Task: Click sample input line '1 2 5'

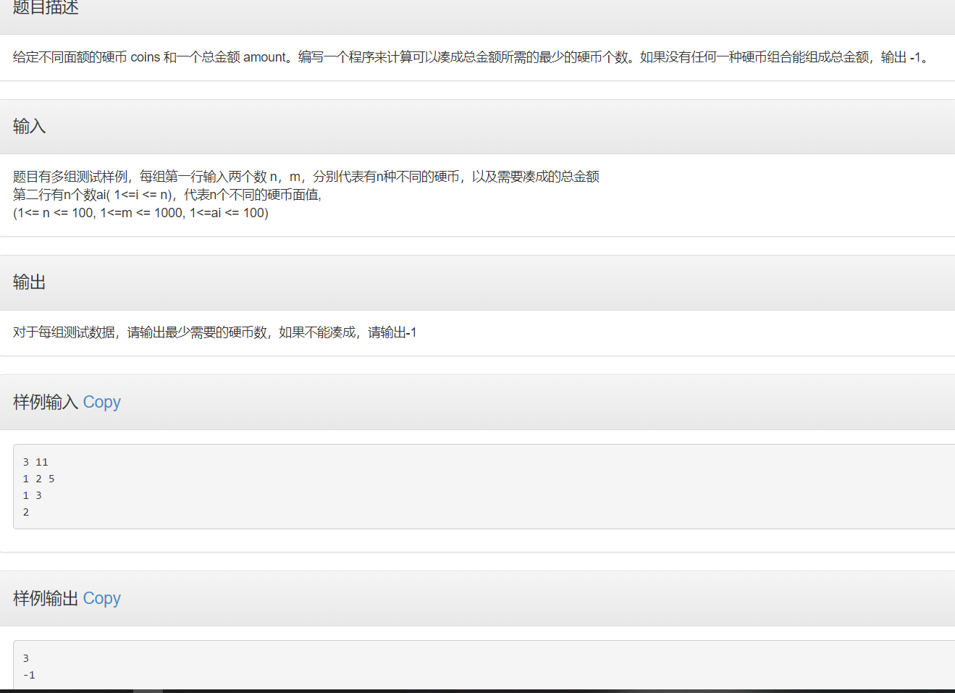Action: (38, 479)
